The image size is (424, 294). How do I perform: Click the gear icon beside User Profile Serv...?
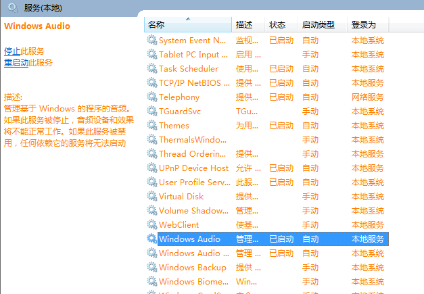click(152, 182)
